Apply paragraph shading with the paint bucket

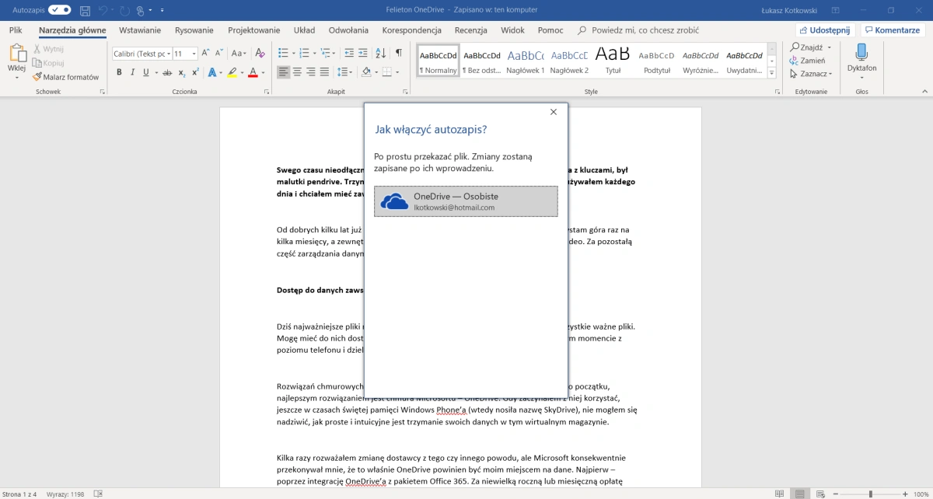tap(365, 72)
